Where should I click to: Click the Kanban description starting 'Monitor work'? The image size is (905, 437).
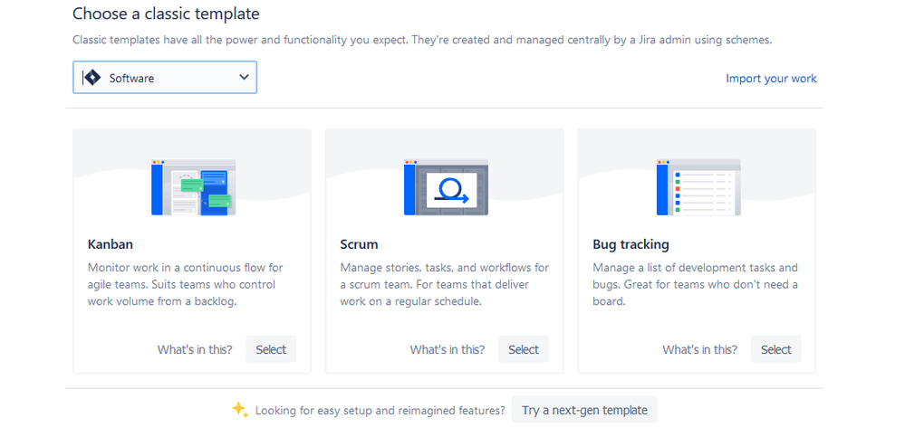pyautogui.click(x=186, y=284)
